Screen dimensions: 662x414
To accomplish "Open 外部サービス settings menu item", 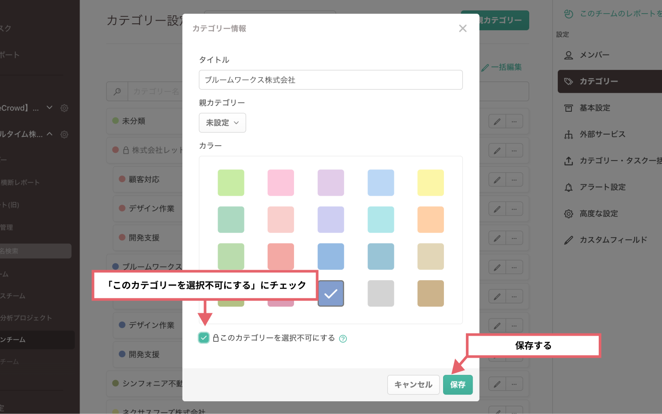I will (602, 134).
